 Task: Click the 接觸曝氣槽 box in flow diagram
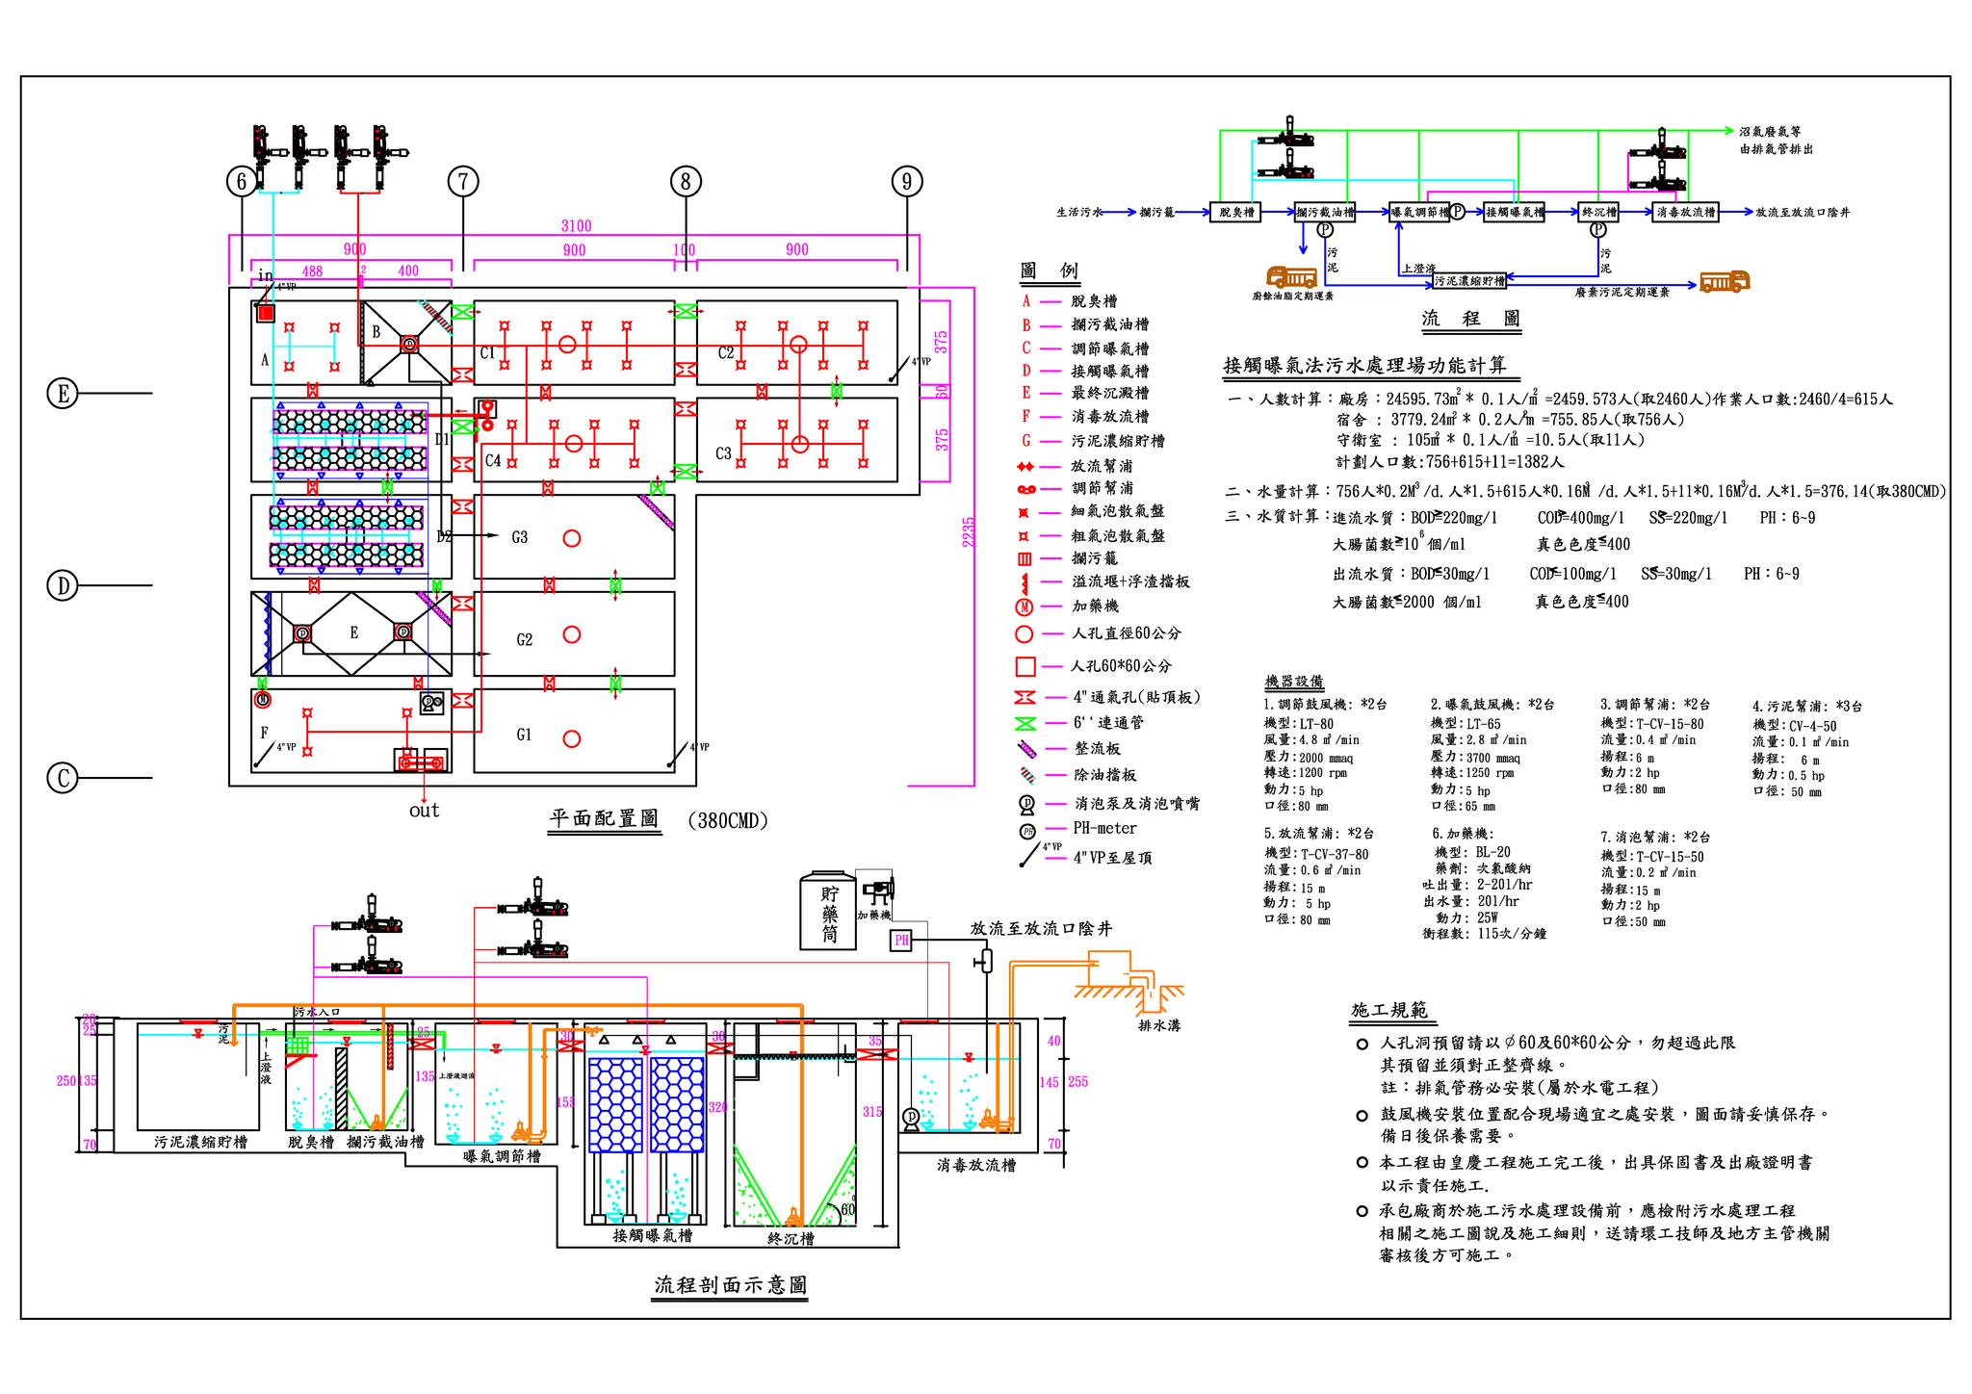pyautogui.click(x=1515, y=212)
